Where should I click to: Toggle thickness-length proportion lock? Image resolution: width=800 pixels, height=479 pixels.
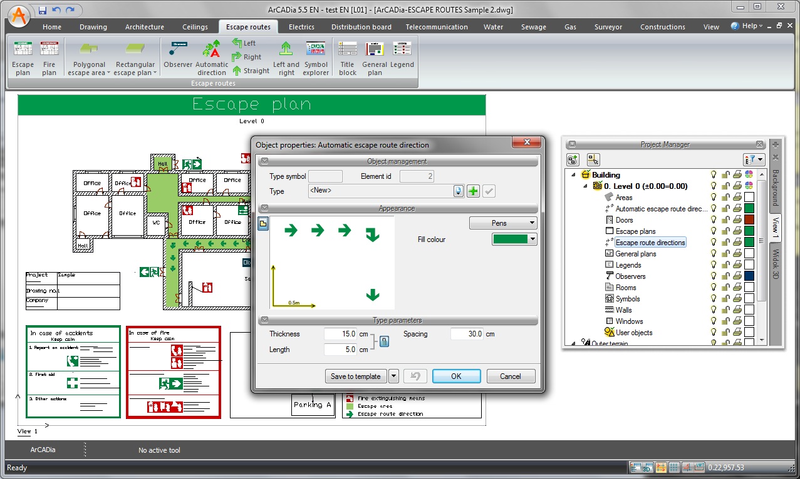[x=384, y=341]
